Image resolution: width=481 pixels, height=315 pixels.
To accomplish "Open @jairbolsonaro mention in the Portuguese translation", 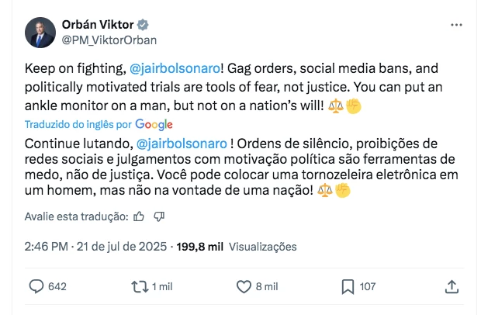I will [182, 144].
